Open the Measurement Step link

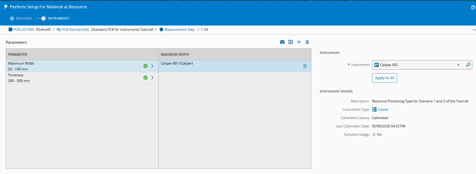(x=180, y=29)
